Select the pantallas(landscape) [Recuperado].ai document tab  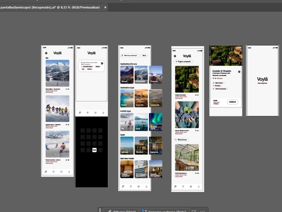tap(50, 7)
